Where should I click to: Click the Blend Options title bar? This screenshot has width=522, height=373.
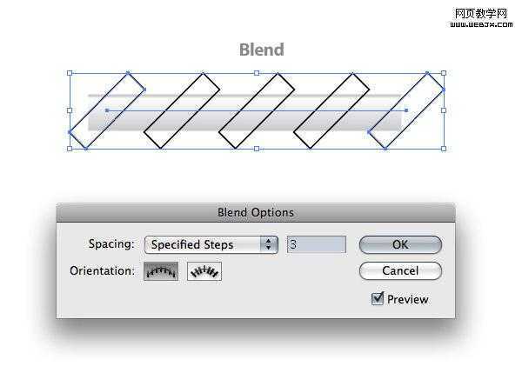click(x=255, y=213)
